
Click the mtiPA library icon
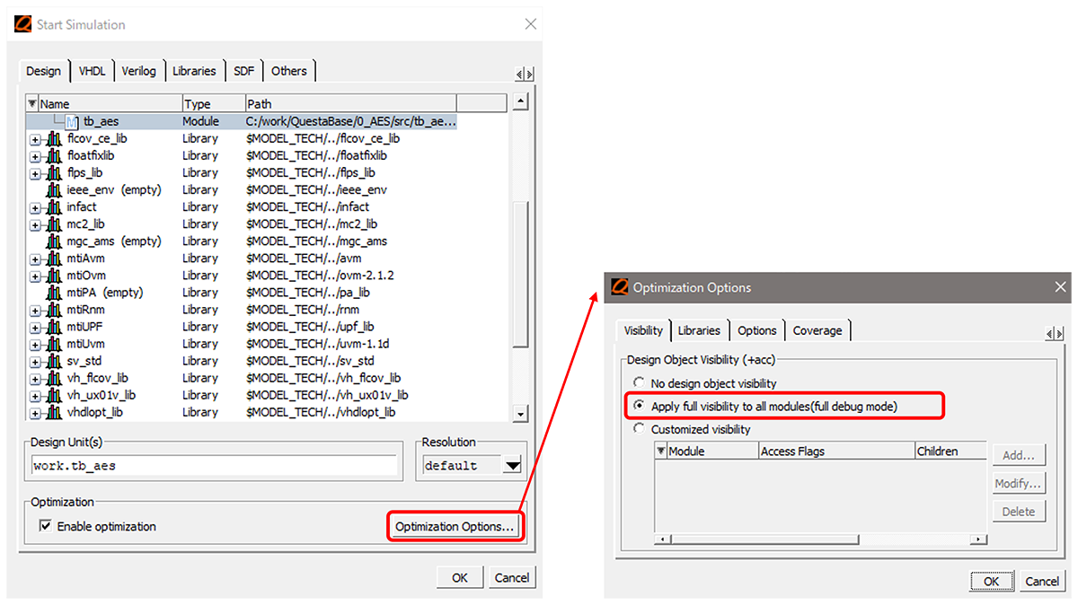click(x=53, y=293)
